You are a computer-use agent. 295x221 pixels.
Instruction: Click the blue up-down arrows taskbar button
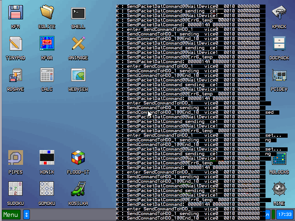click(26, 215)
